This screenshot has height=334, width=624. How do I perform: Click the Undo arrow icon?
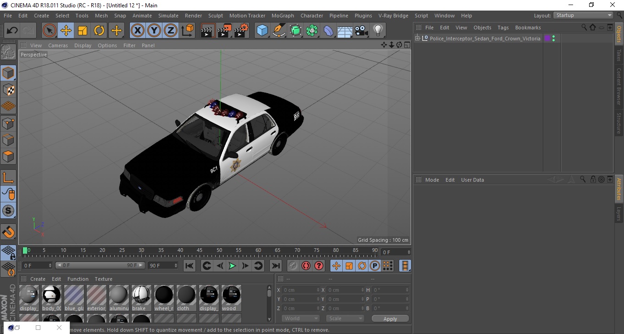pyautogui.click(x=12, y=31)
